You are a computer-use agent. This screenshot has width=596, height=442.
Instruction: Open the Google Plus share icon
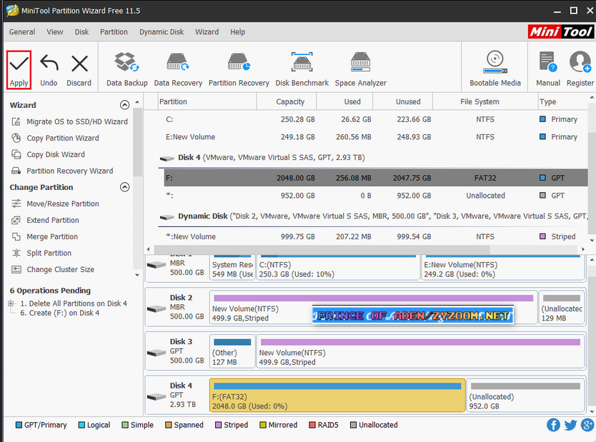click(x=587, y=425)
